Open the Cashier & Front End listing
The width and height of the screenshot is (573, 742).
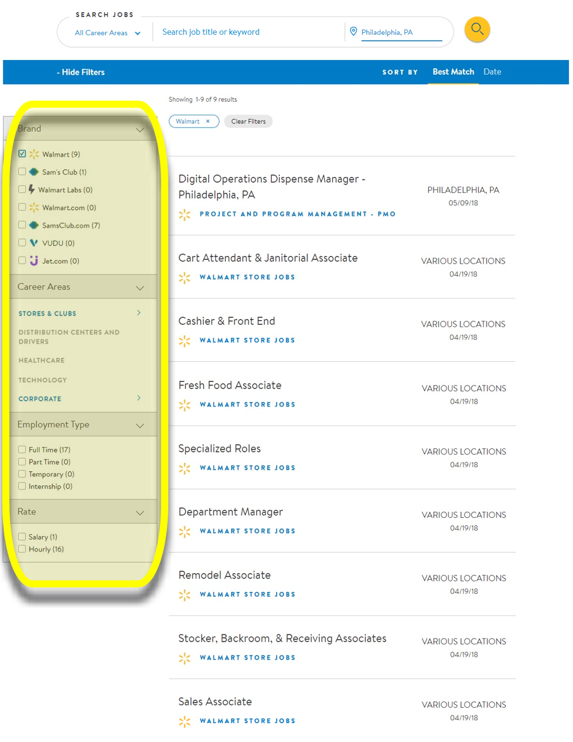(226, 321)
